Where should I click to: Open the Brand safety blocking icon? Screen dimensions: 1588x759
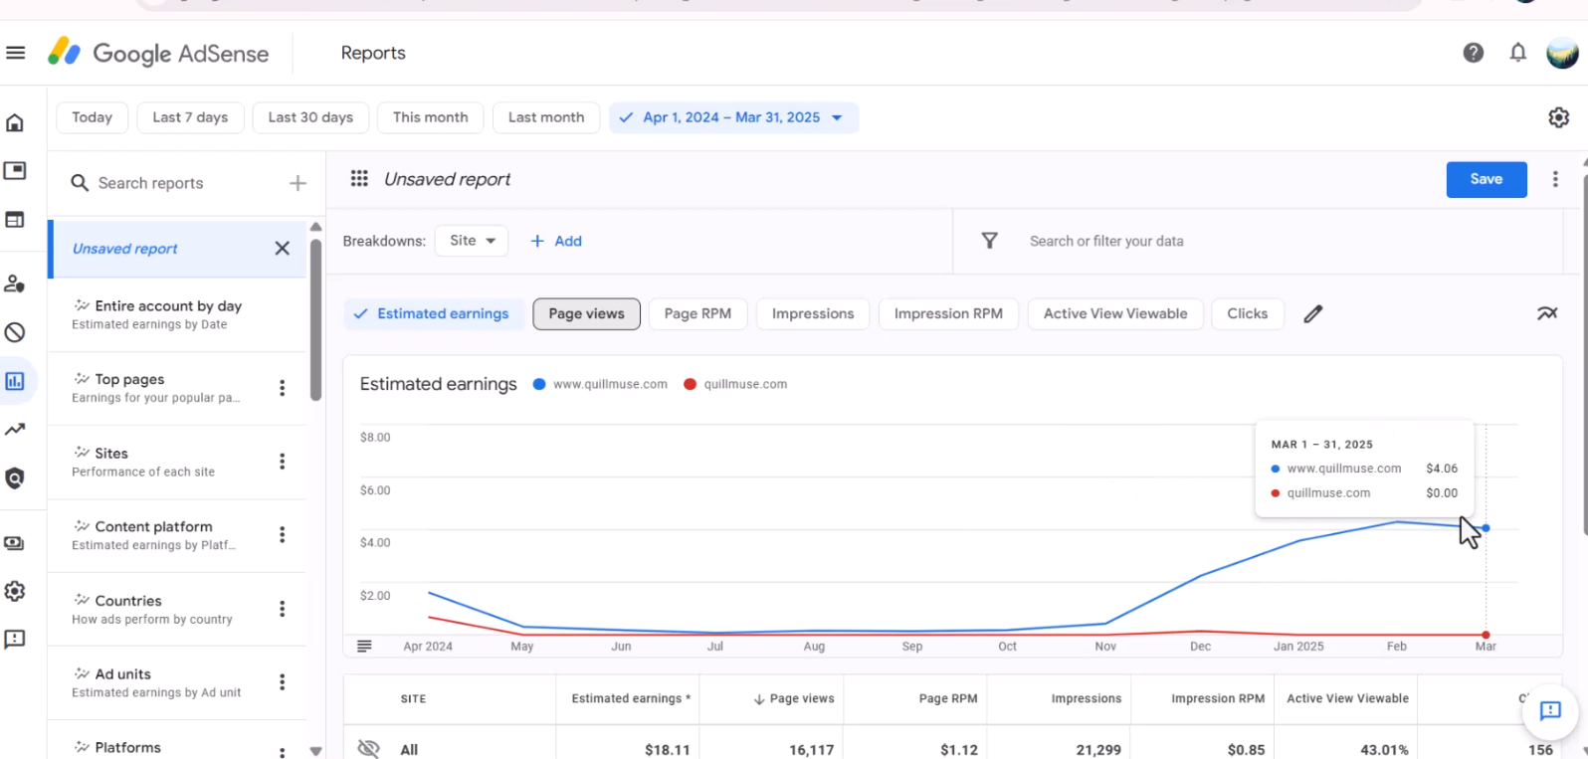tap(15, 332)
